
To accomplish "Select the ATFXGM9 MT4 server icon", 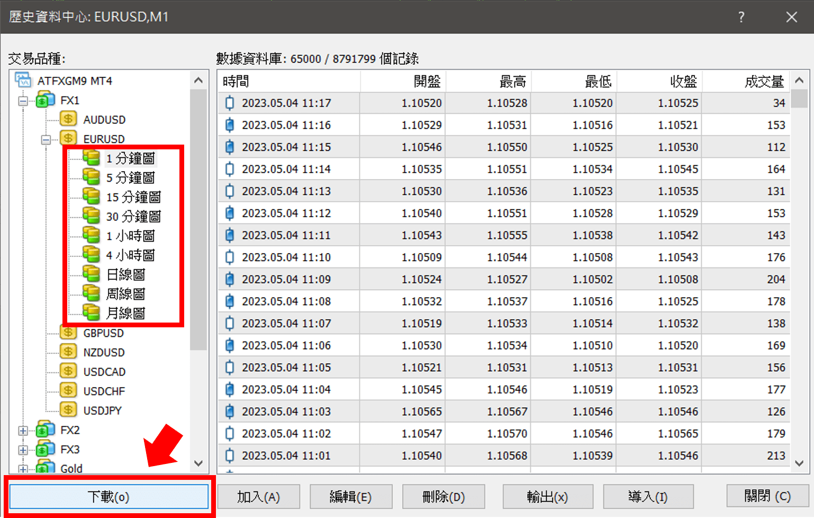I will (x=22, y=80).
